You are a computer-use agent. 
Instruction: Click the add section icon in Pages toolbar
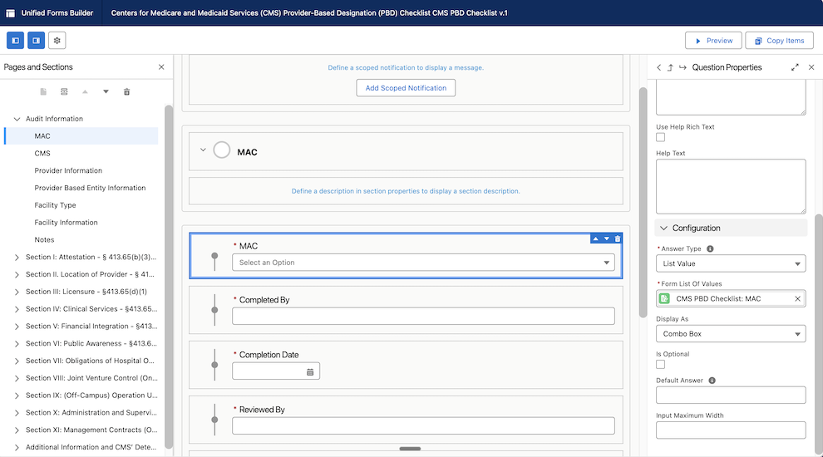coord(64,92)
